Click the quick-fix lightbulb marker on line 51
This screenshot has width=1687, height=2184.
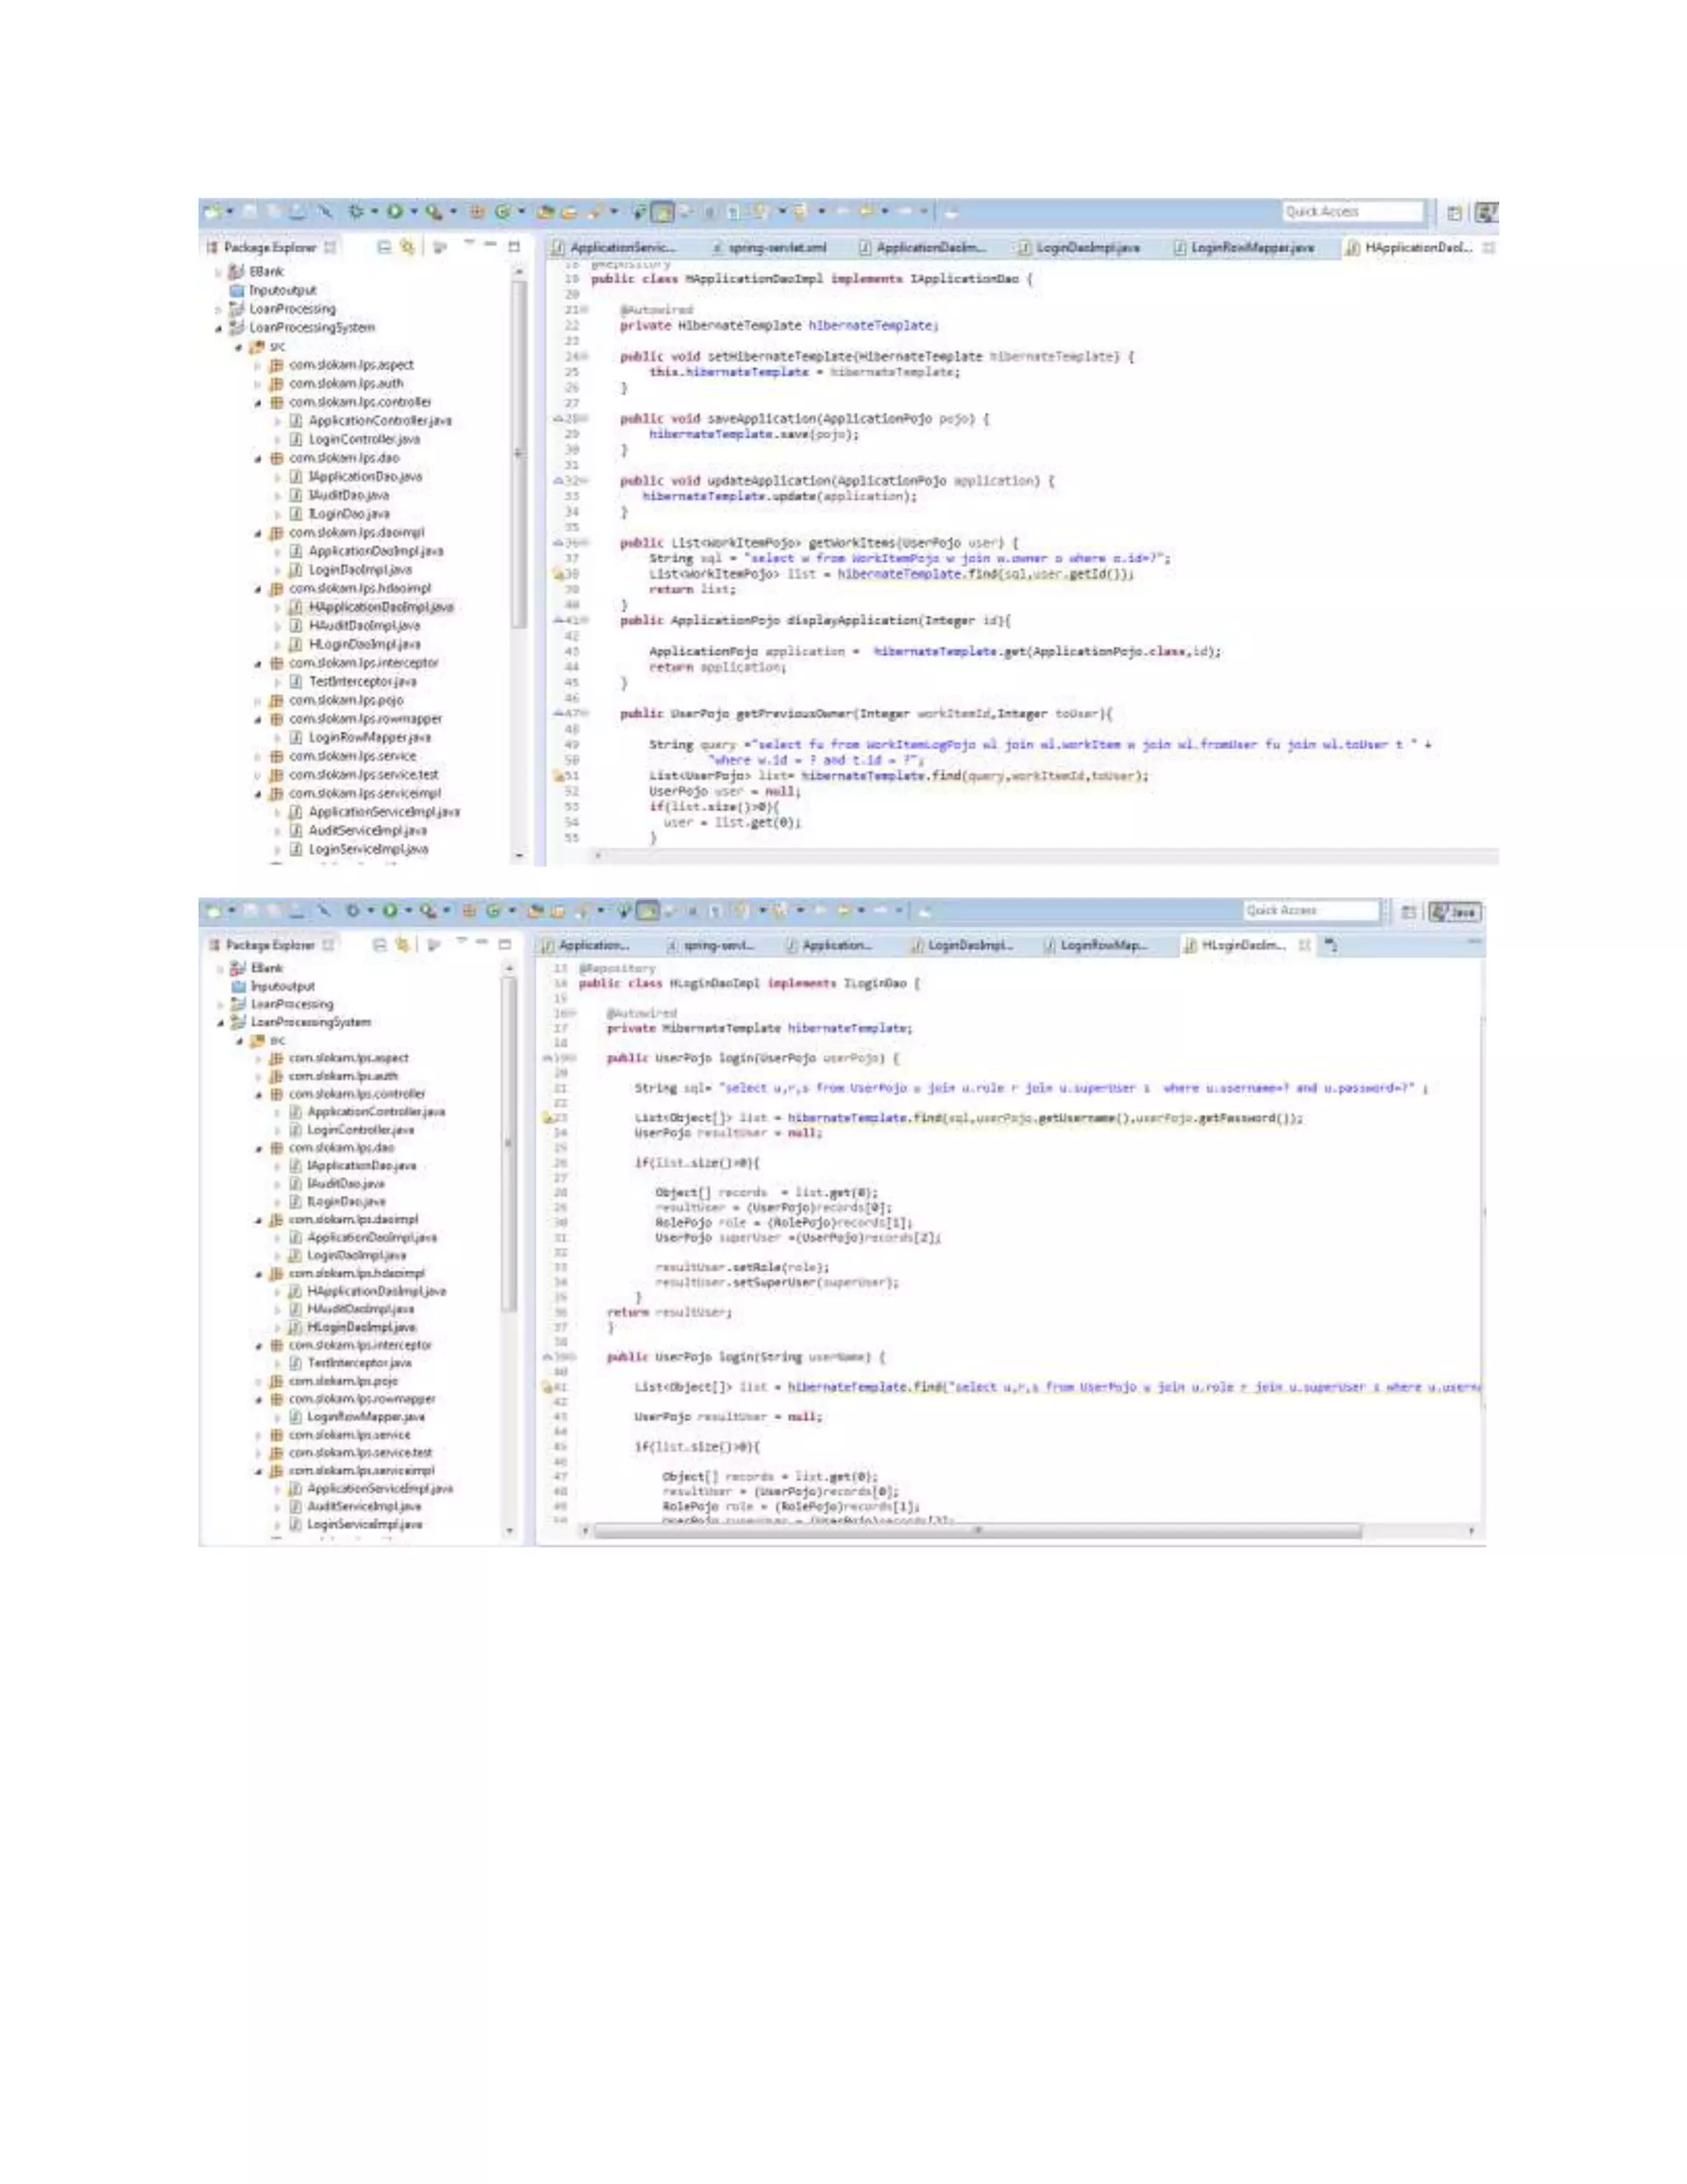click(559, 775)
